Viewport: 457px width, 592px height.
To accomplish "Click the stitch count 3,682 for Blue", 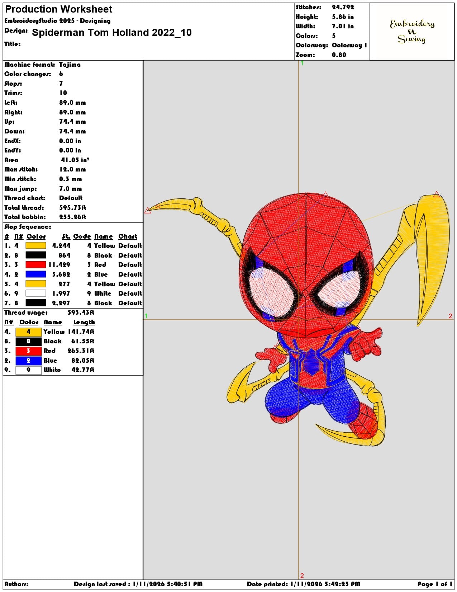I will click(61, 274).
